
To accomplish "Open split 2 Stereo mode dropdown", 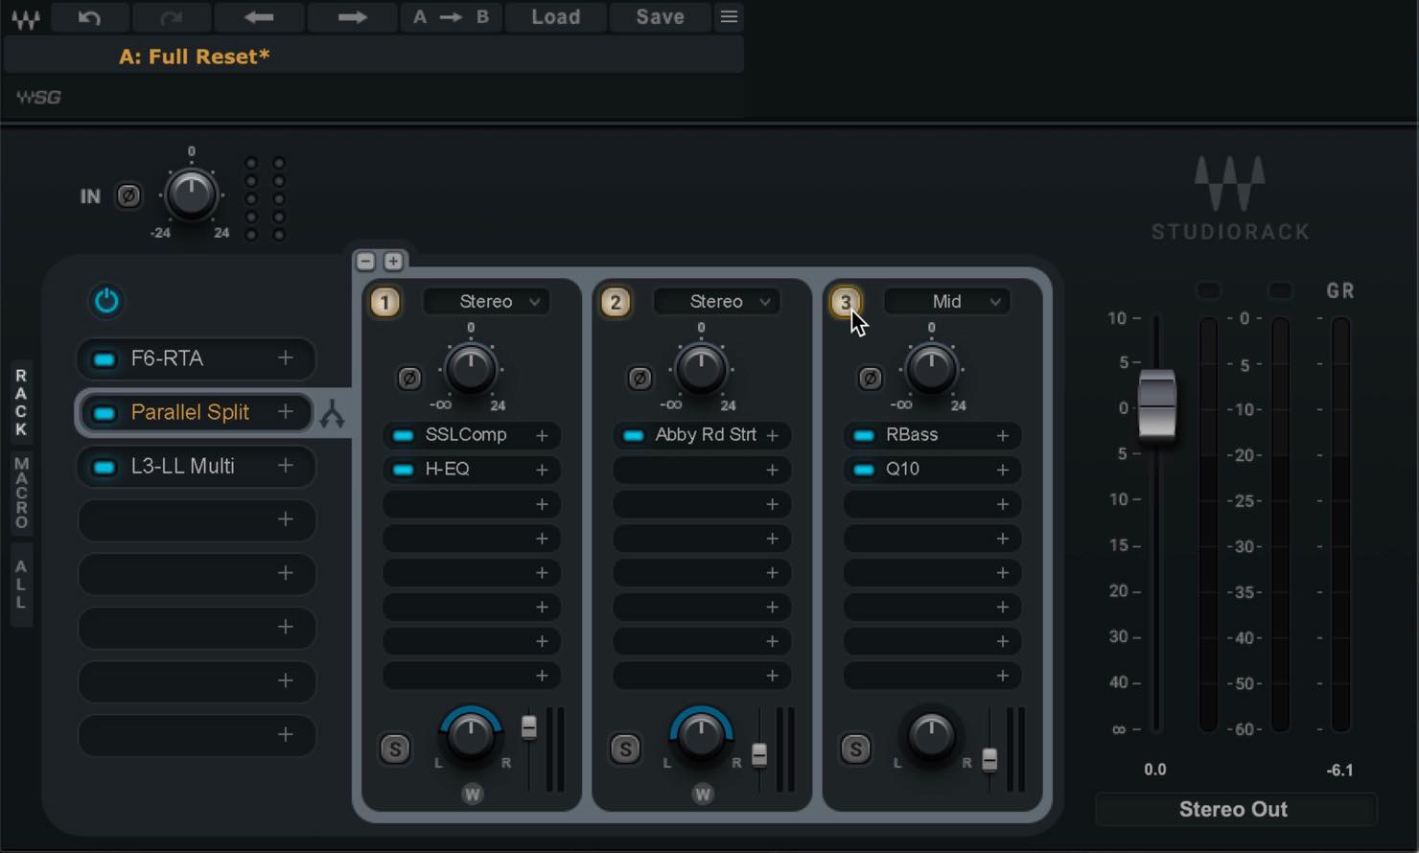I will point(716,302).
